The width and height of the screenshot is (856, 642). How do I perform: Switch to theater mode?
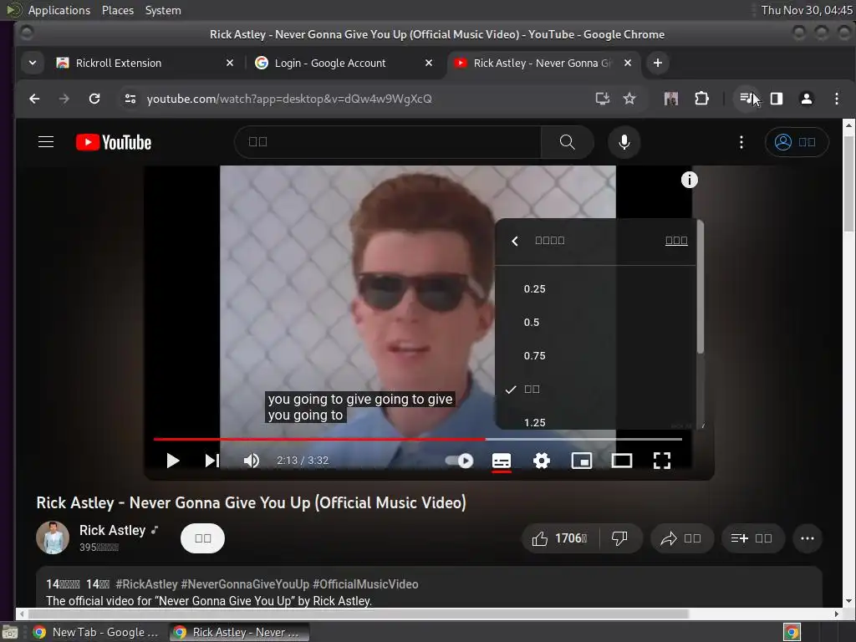(621, 461)
